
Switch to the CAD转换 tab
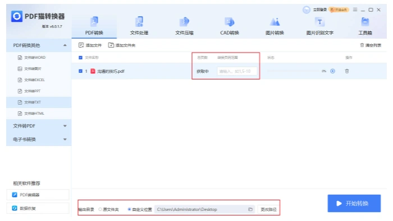pyautogui.click(x=229, y=26)
